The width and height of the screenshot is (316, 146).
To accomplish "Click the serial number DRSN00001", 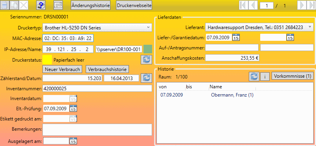I will (56, 17).
